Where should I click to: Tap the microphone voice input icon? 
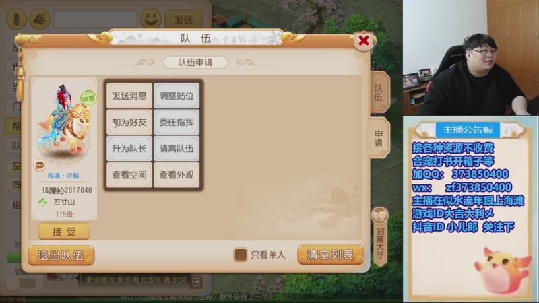pos(15,19)
